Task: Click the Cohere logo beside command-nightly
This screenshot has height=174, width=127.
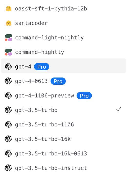Action: pos(8,52)
